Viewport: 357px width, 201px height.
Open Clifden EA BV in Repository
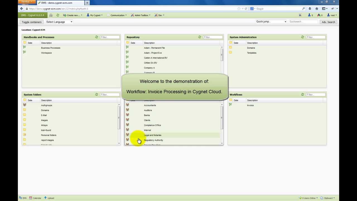tap(150, 63)
